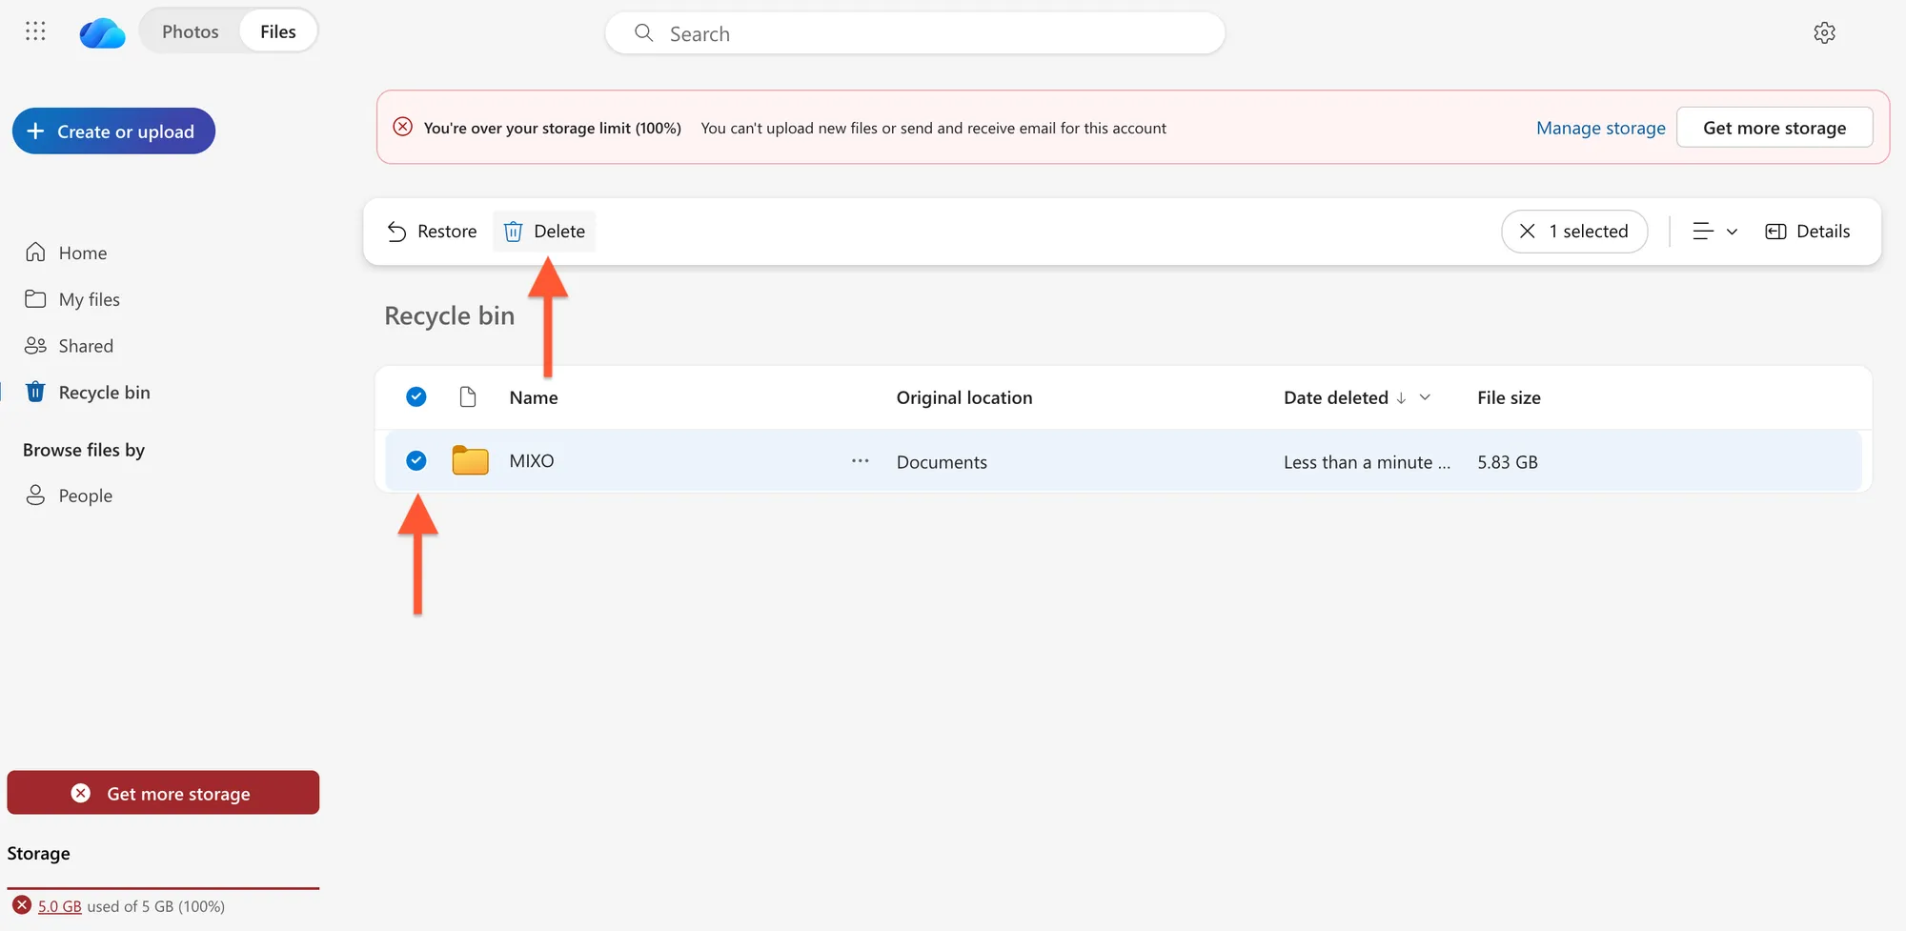The height and width of the screenshot is (931, 1906).
Task: Switch to the Photos tab
Action: [x=190, y=31]
